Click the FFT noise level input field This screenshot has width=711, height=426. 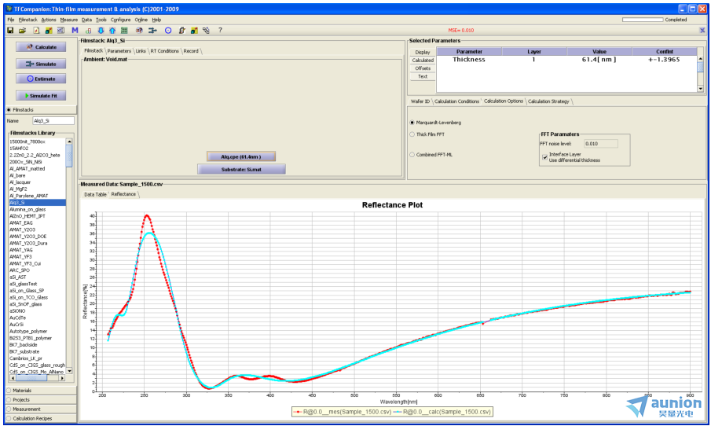click(x=601, y=144)
